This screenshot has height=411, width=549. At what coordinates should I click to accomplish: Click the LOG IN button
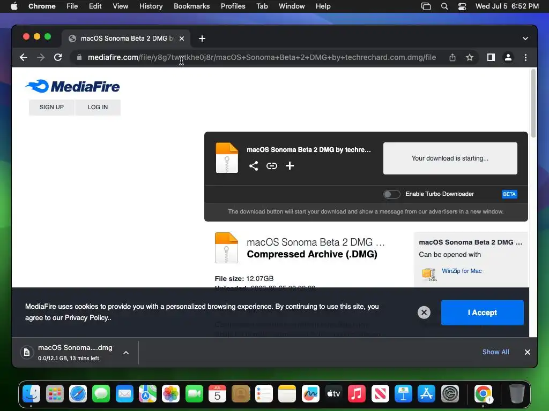[98, 107]
